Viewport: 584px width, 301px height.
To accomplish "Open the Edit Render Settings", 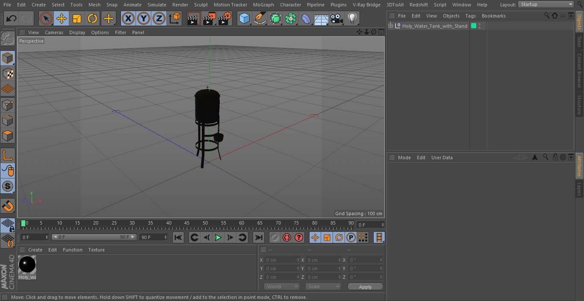I will (225, 18).
